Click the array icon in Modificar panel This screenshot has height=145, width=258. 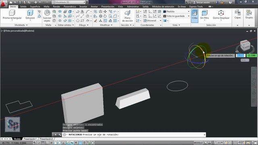coord(115,21)
